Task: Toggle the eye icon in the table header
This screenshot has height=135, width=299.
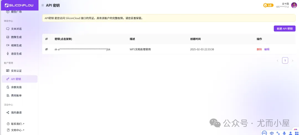Action: click(x=46, y=39)
